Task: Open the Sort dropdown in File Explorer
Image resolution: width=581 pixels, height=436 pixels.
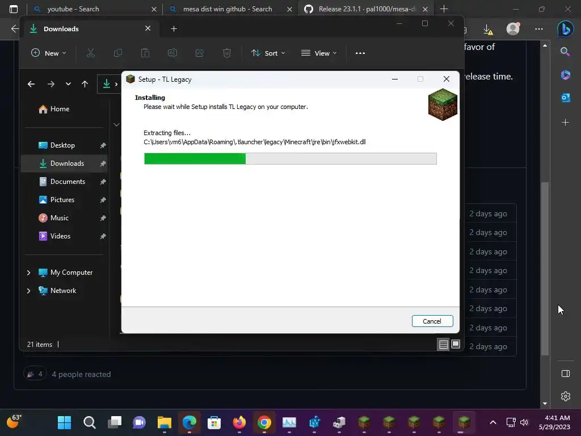Action: (268, 53)
